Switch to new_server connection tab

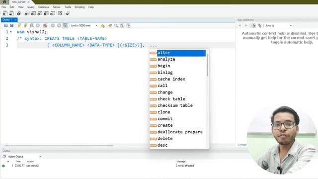coord(18,2)
